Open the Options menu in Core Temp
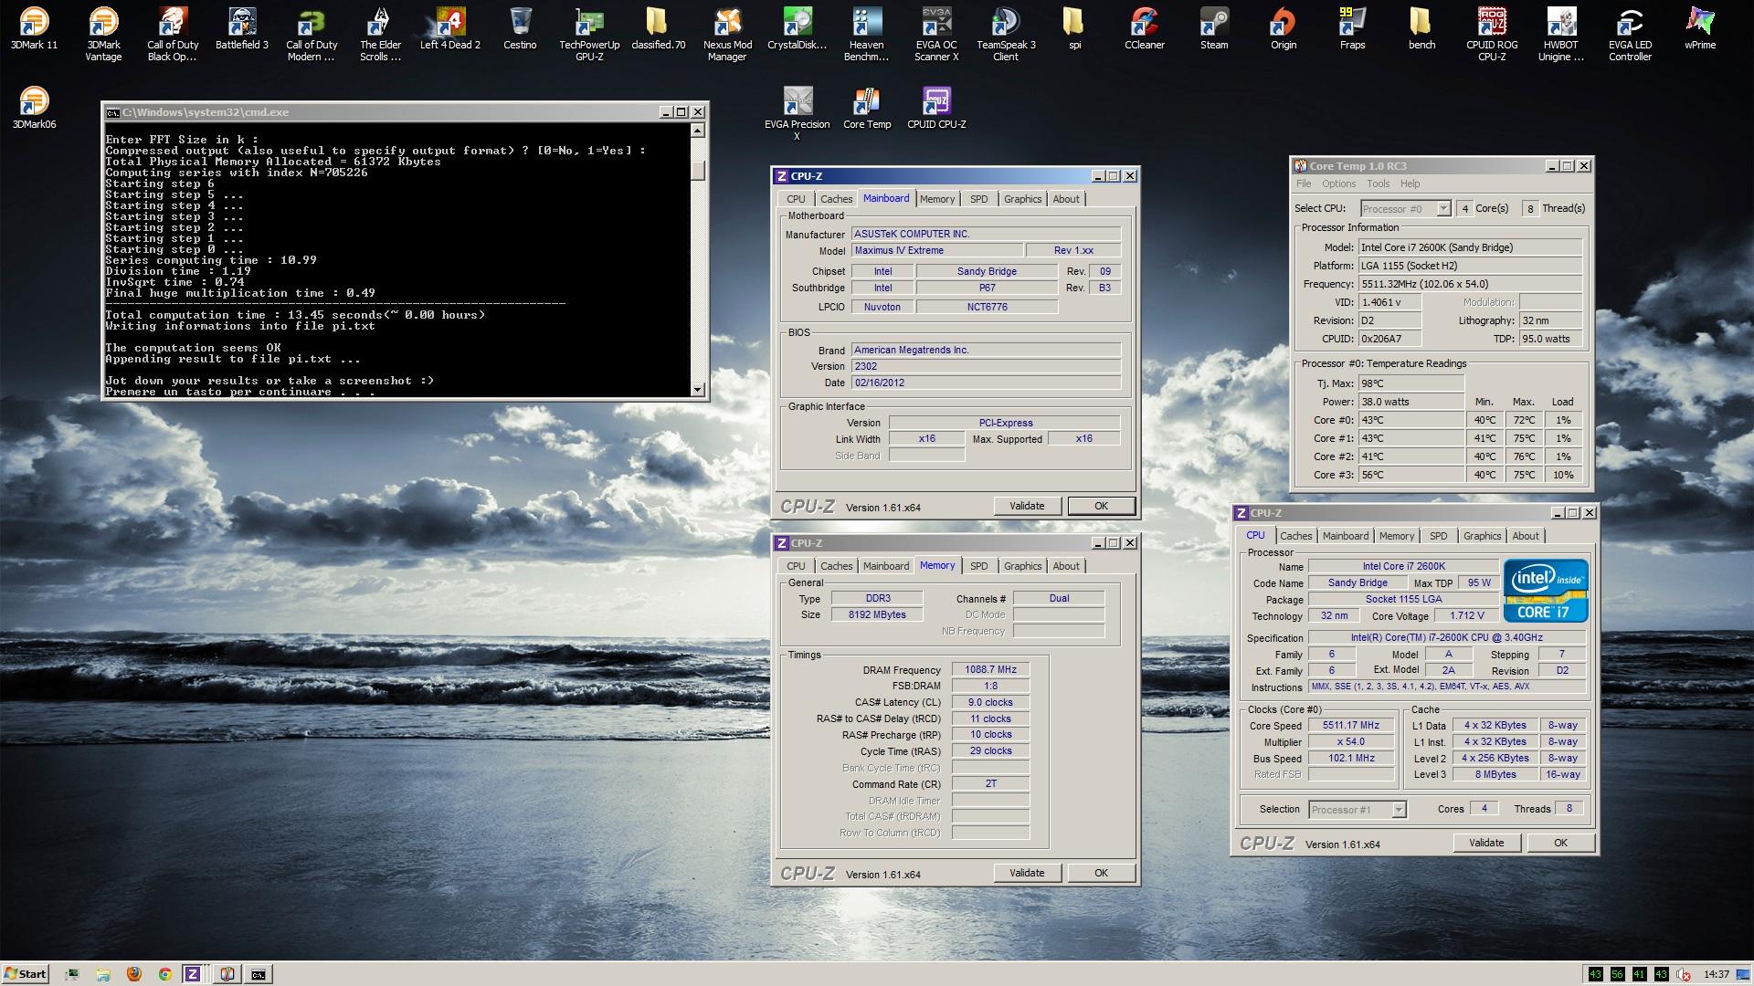Screen dimensions: 1754x986 point(1338,184)
